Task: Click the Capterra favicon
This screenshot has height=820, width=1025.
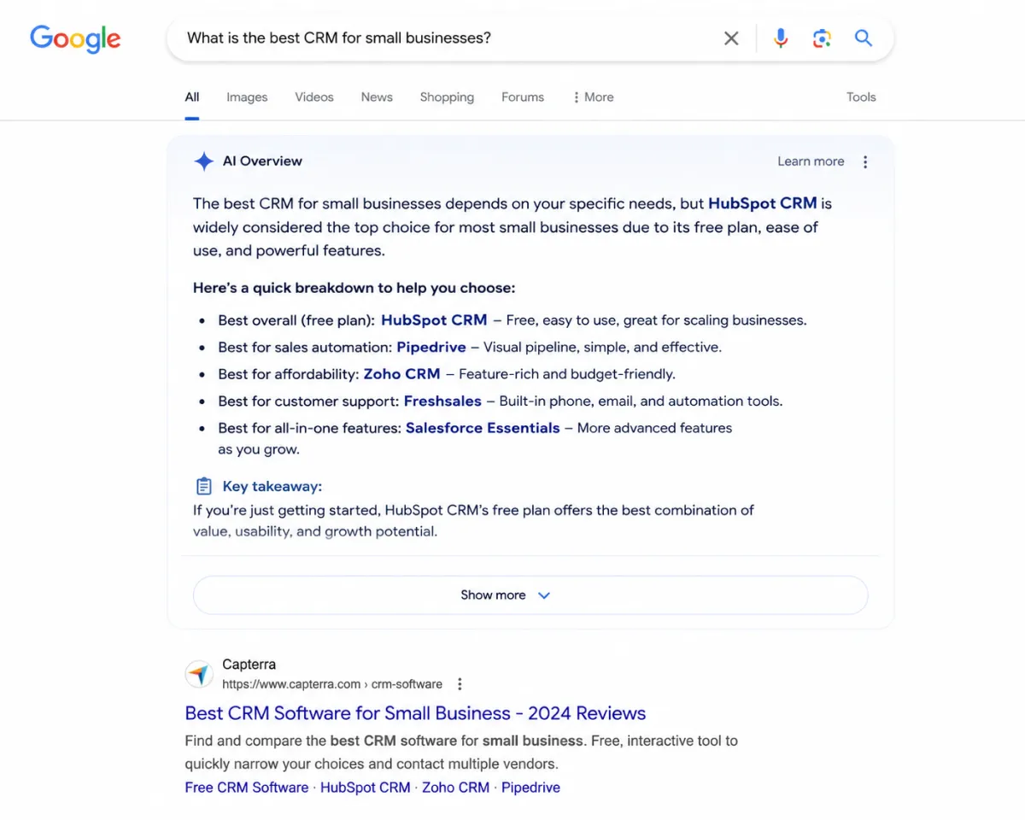Action: (x=199, y=674)
